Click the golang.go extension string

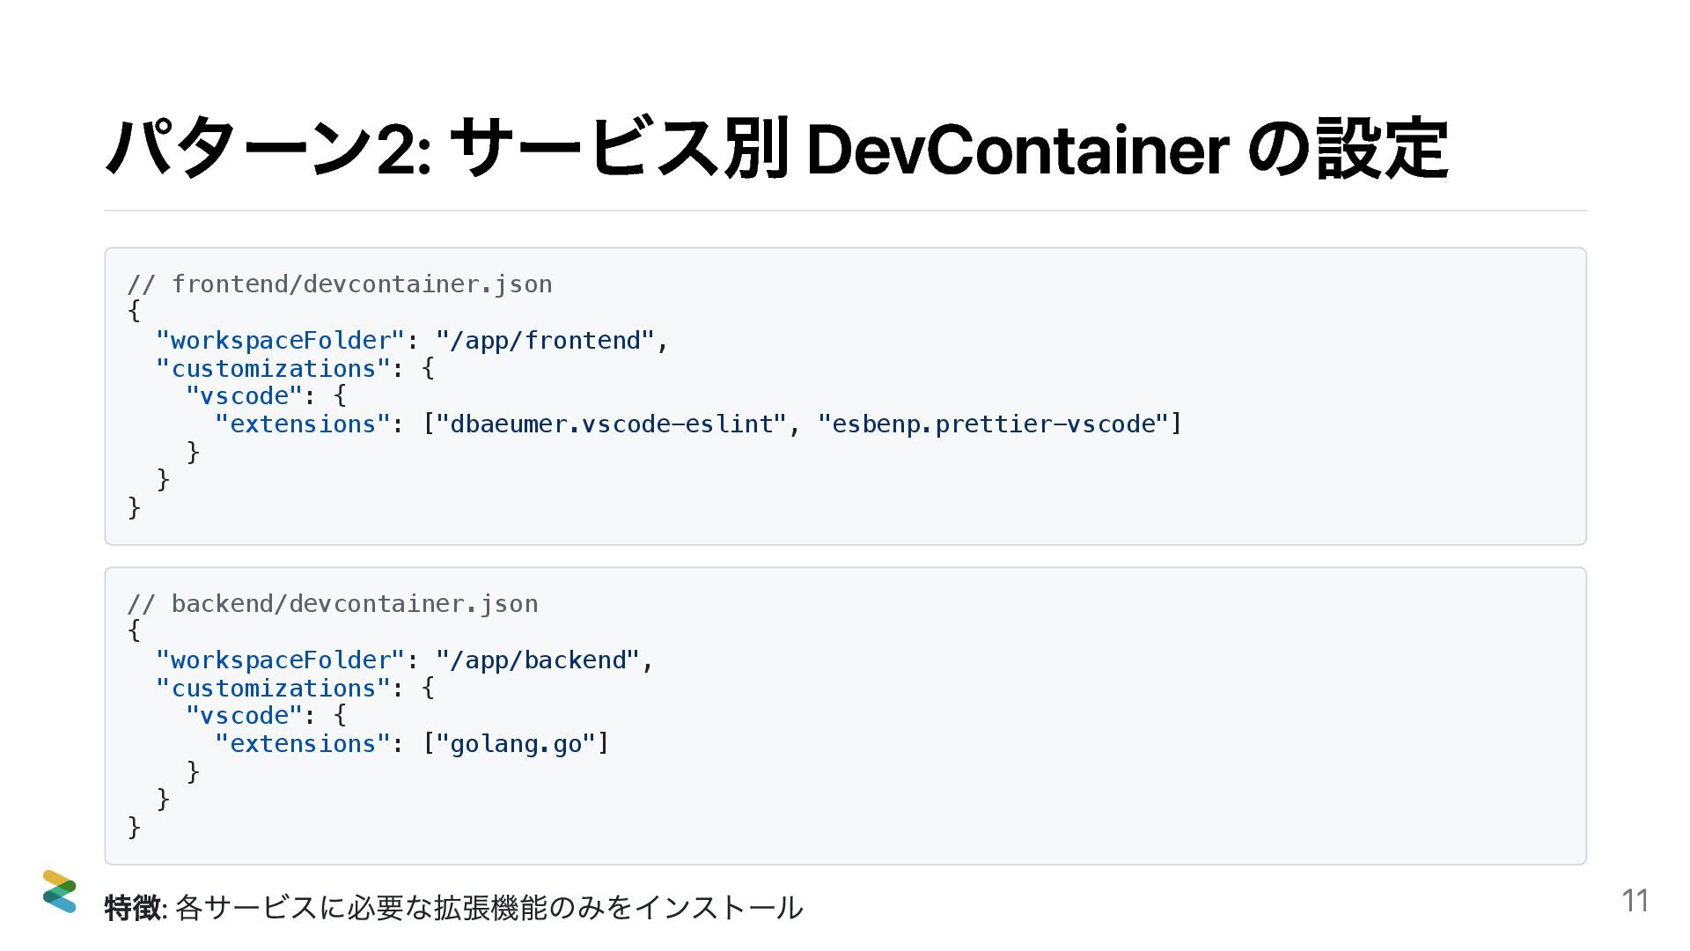(516, 744)
